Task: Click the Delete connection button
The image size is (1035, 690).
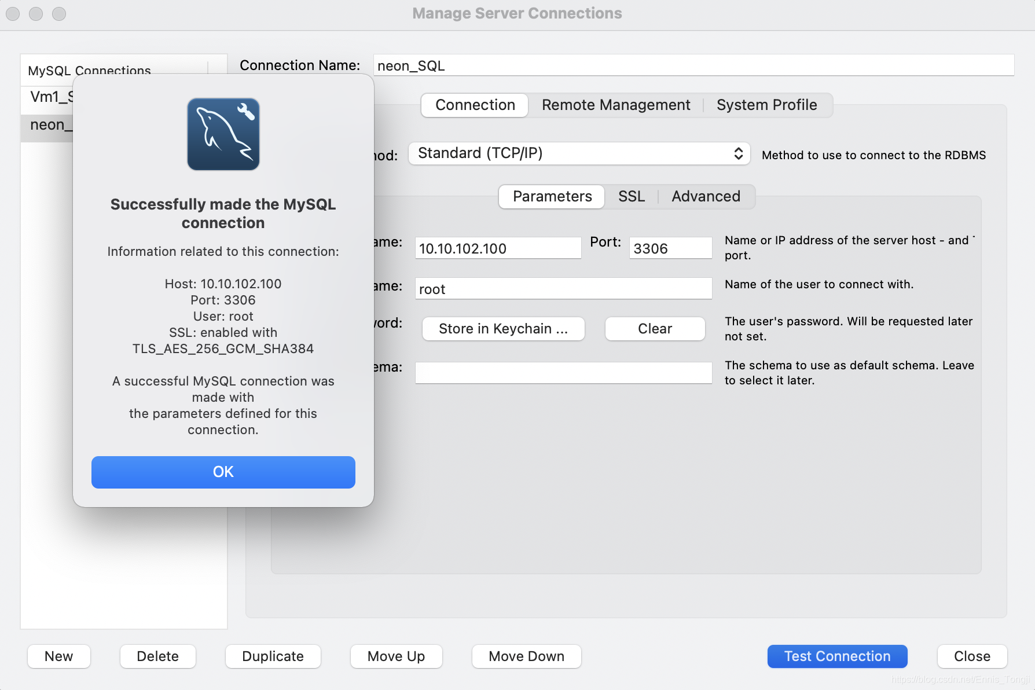Action: pyautogui.click(x=157, y=656)
